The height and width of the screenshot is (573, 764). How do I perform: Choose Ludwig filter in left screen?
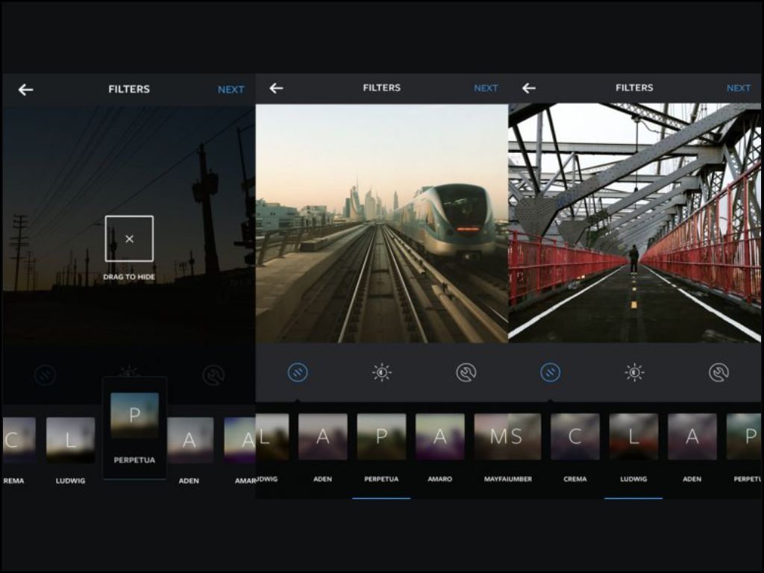pos(71,440)
